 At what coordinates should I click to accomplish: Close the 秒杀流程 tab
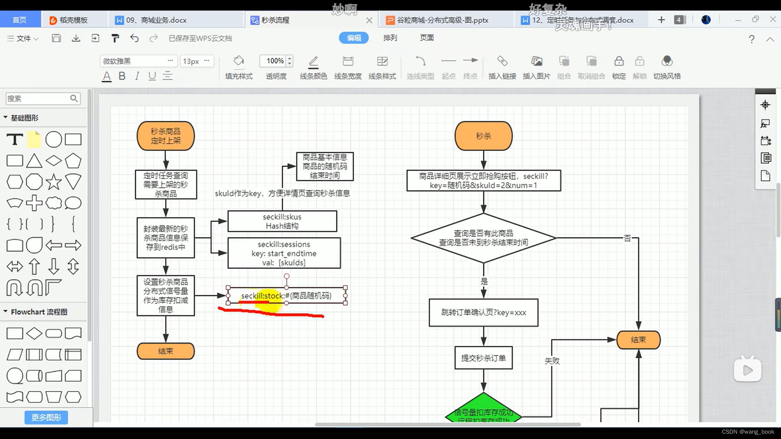369,20
